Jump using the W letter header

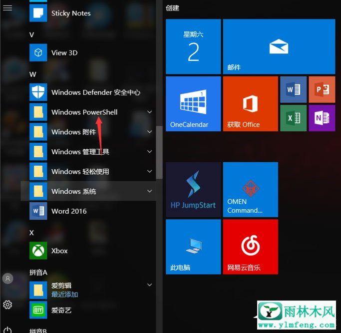coord(33,74)
